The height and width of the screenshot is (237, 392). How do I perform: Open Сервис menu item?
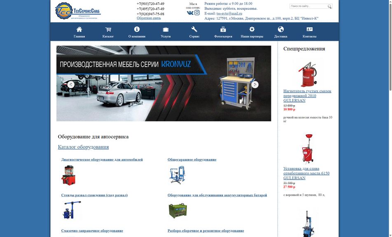[x=194, y=36]
